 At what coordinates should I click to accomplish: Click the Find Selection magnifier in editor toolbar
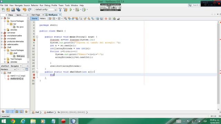coord(66,19)
